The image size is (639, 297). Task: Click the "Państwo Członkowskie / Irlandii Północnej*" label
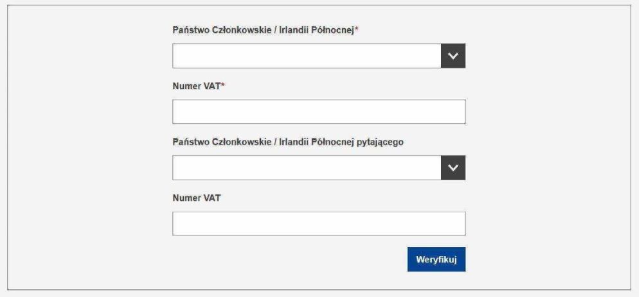[264, 30]
